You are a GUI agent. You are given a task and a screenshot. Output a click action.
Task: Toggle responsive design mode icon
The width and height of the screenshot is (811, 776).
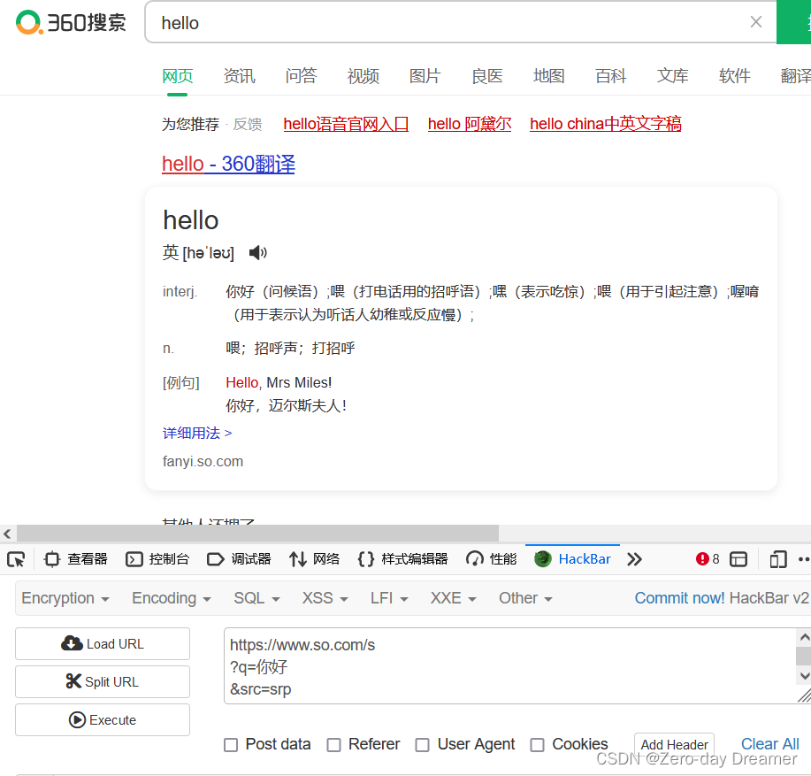pyautogui.click(x=778, y=559)
